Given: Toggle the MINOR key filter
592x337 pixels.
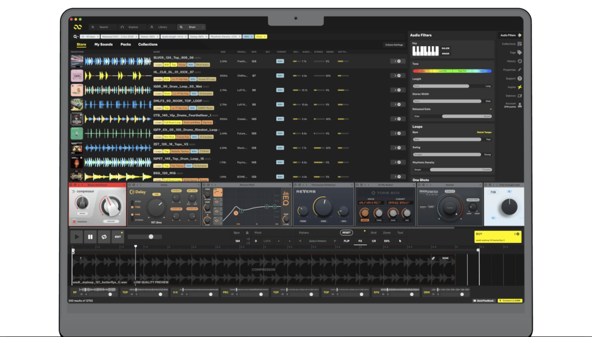Looking at the screenshot, I should (x=446, y=54).
